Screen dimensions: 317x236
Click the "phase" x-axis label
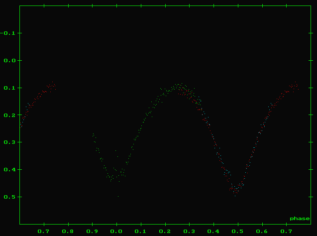300,219
